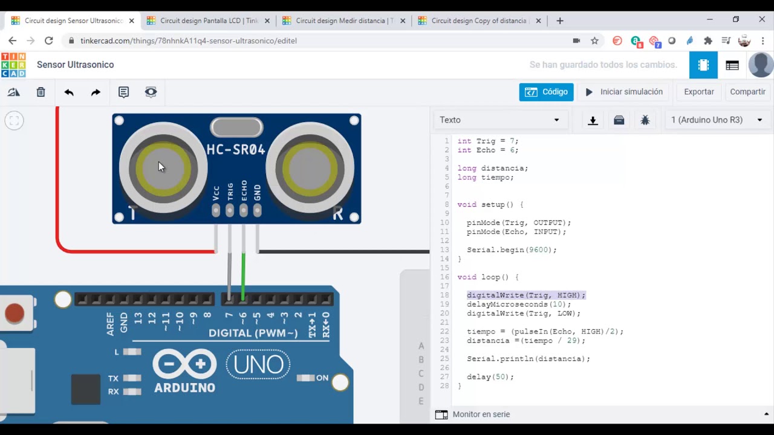The image size is (774, 435).
Task: Click the address bar URL
Action: 189,40
